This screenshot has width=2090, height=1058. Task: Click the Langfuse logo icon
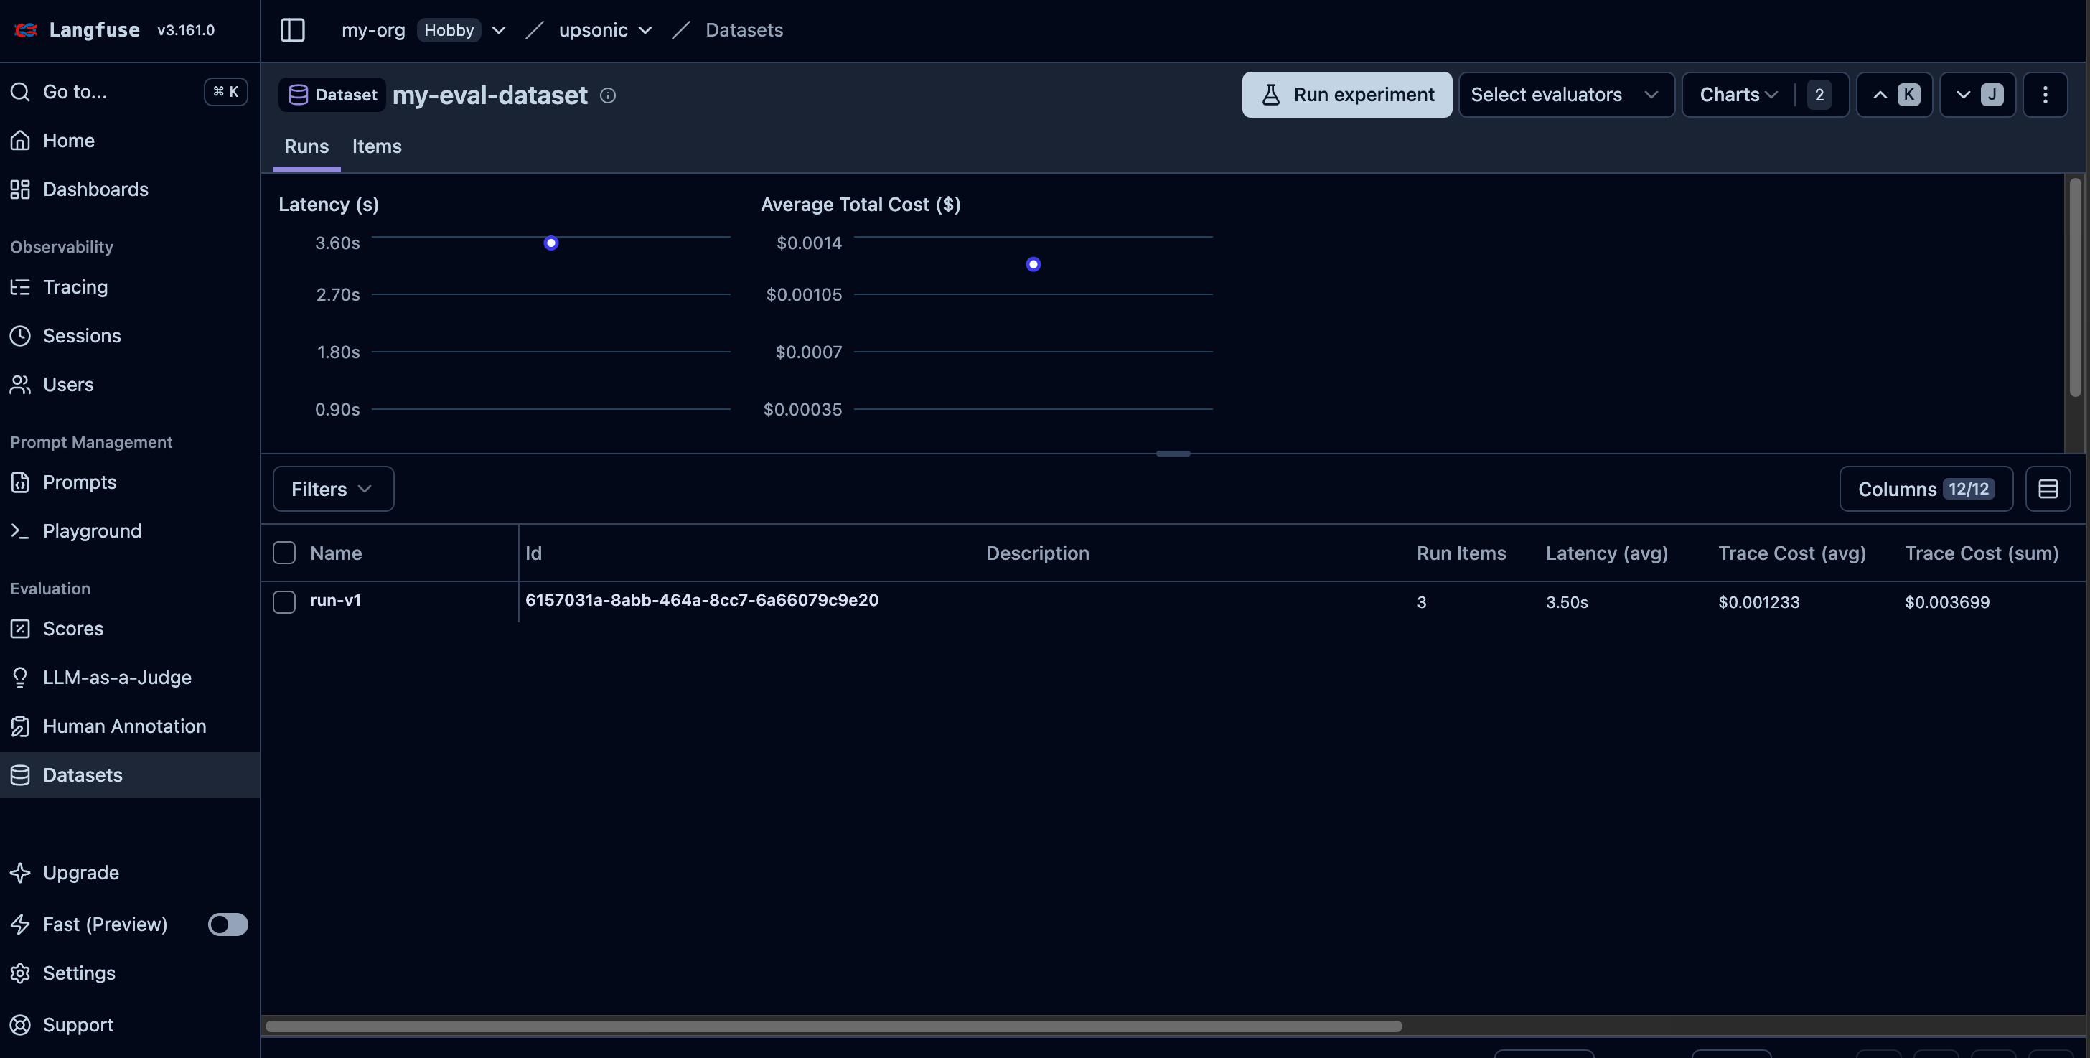coord(26,30)
